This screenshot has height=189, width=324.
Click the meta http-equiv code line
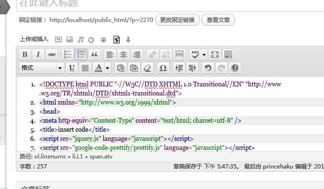coord(140,120)
